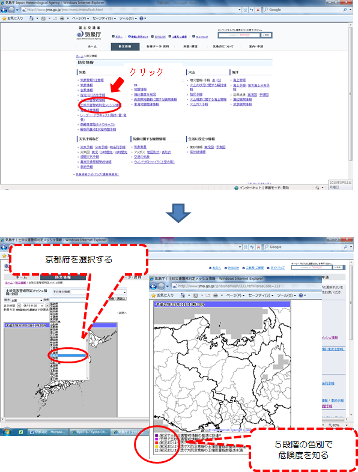Viewport: 358px width, 472px height.
Task: Refresh the top Japan Meteorological Agency page
Action: tap(252, 10)
